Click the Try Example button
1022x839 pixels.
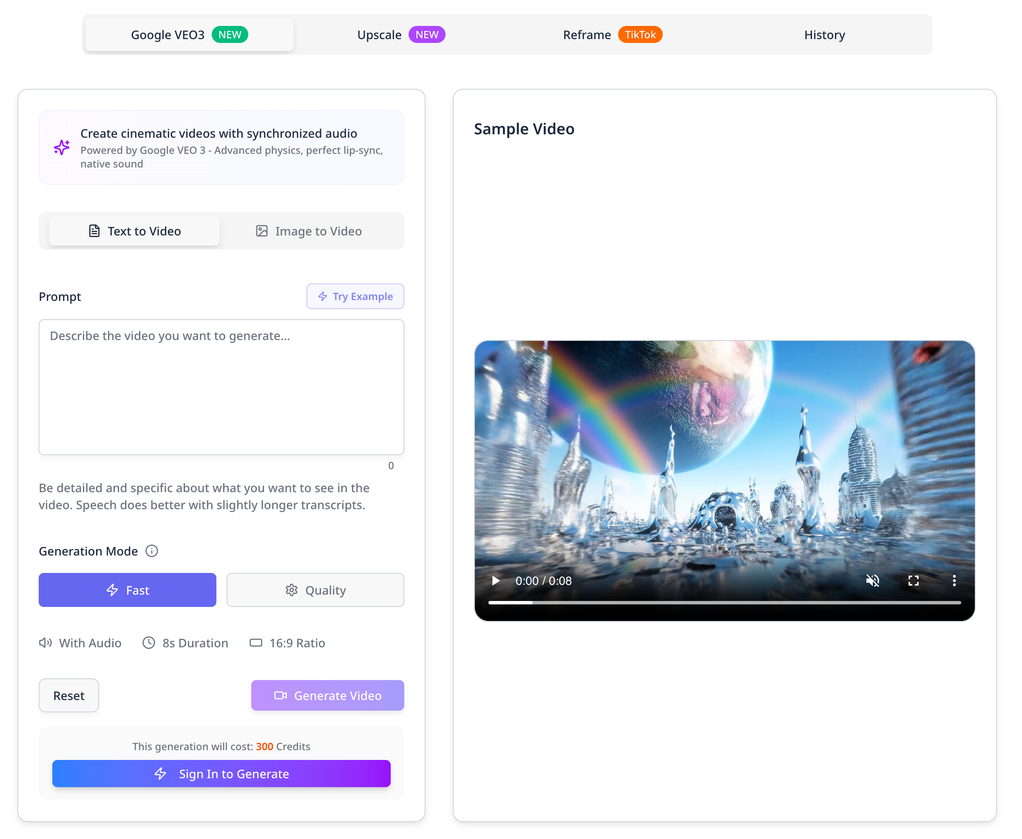355,296
